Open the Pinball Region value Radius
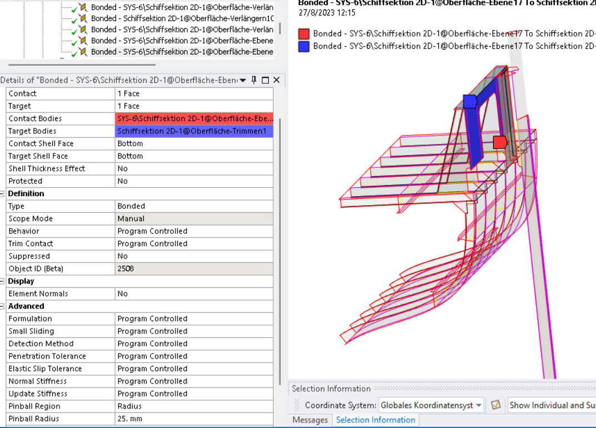This screenshot has height=428, width=596. coord(194,406)
